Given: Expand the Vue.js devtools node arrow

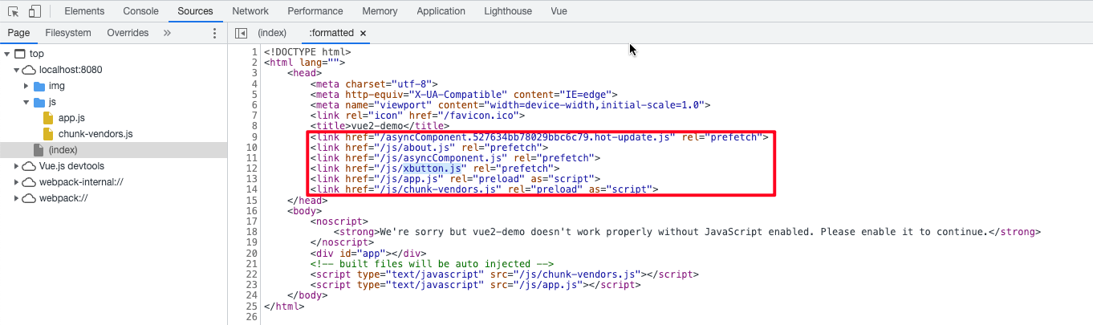Looking at the screenshot, I should pos(16,166).
